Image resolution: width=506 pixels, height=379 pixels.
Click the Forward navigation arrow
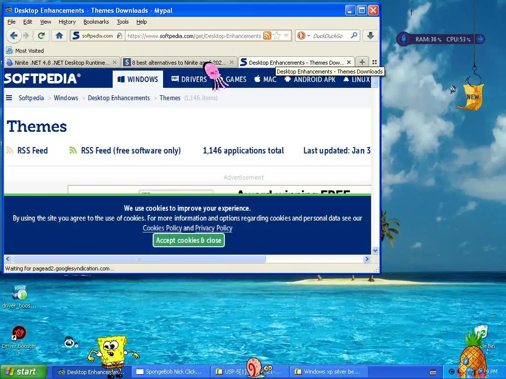[x=27, y=36]
